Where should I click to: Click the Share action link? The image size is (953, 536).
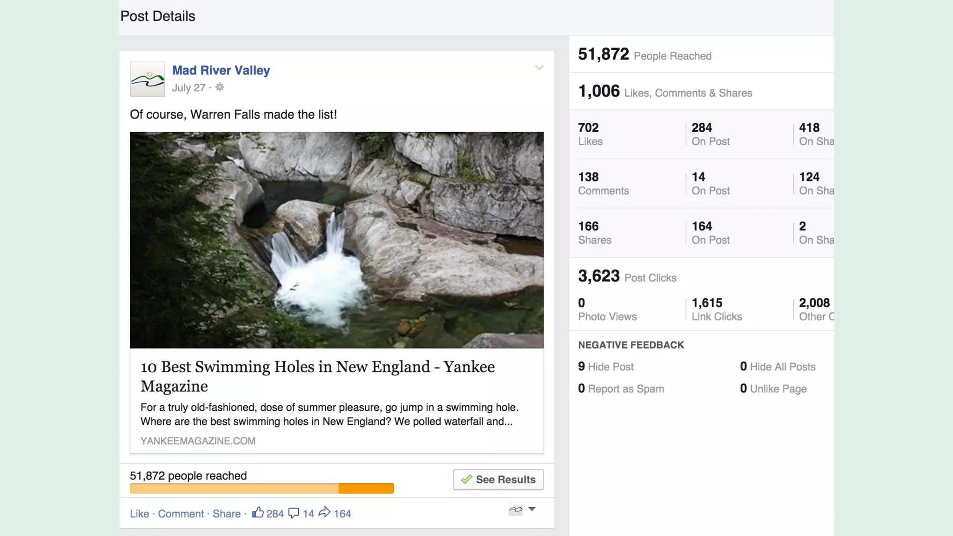(227, 514)
